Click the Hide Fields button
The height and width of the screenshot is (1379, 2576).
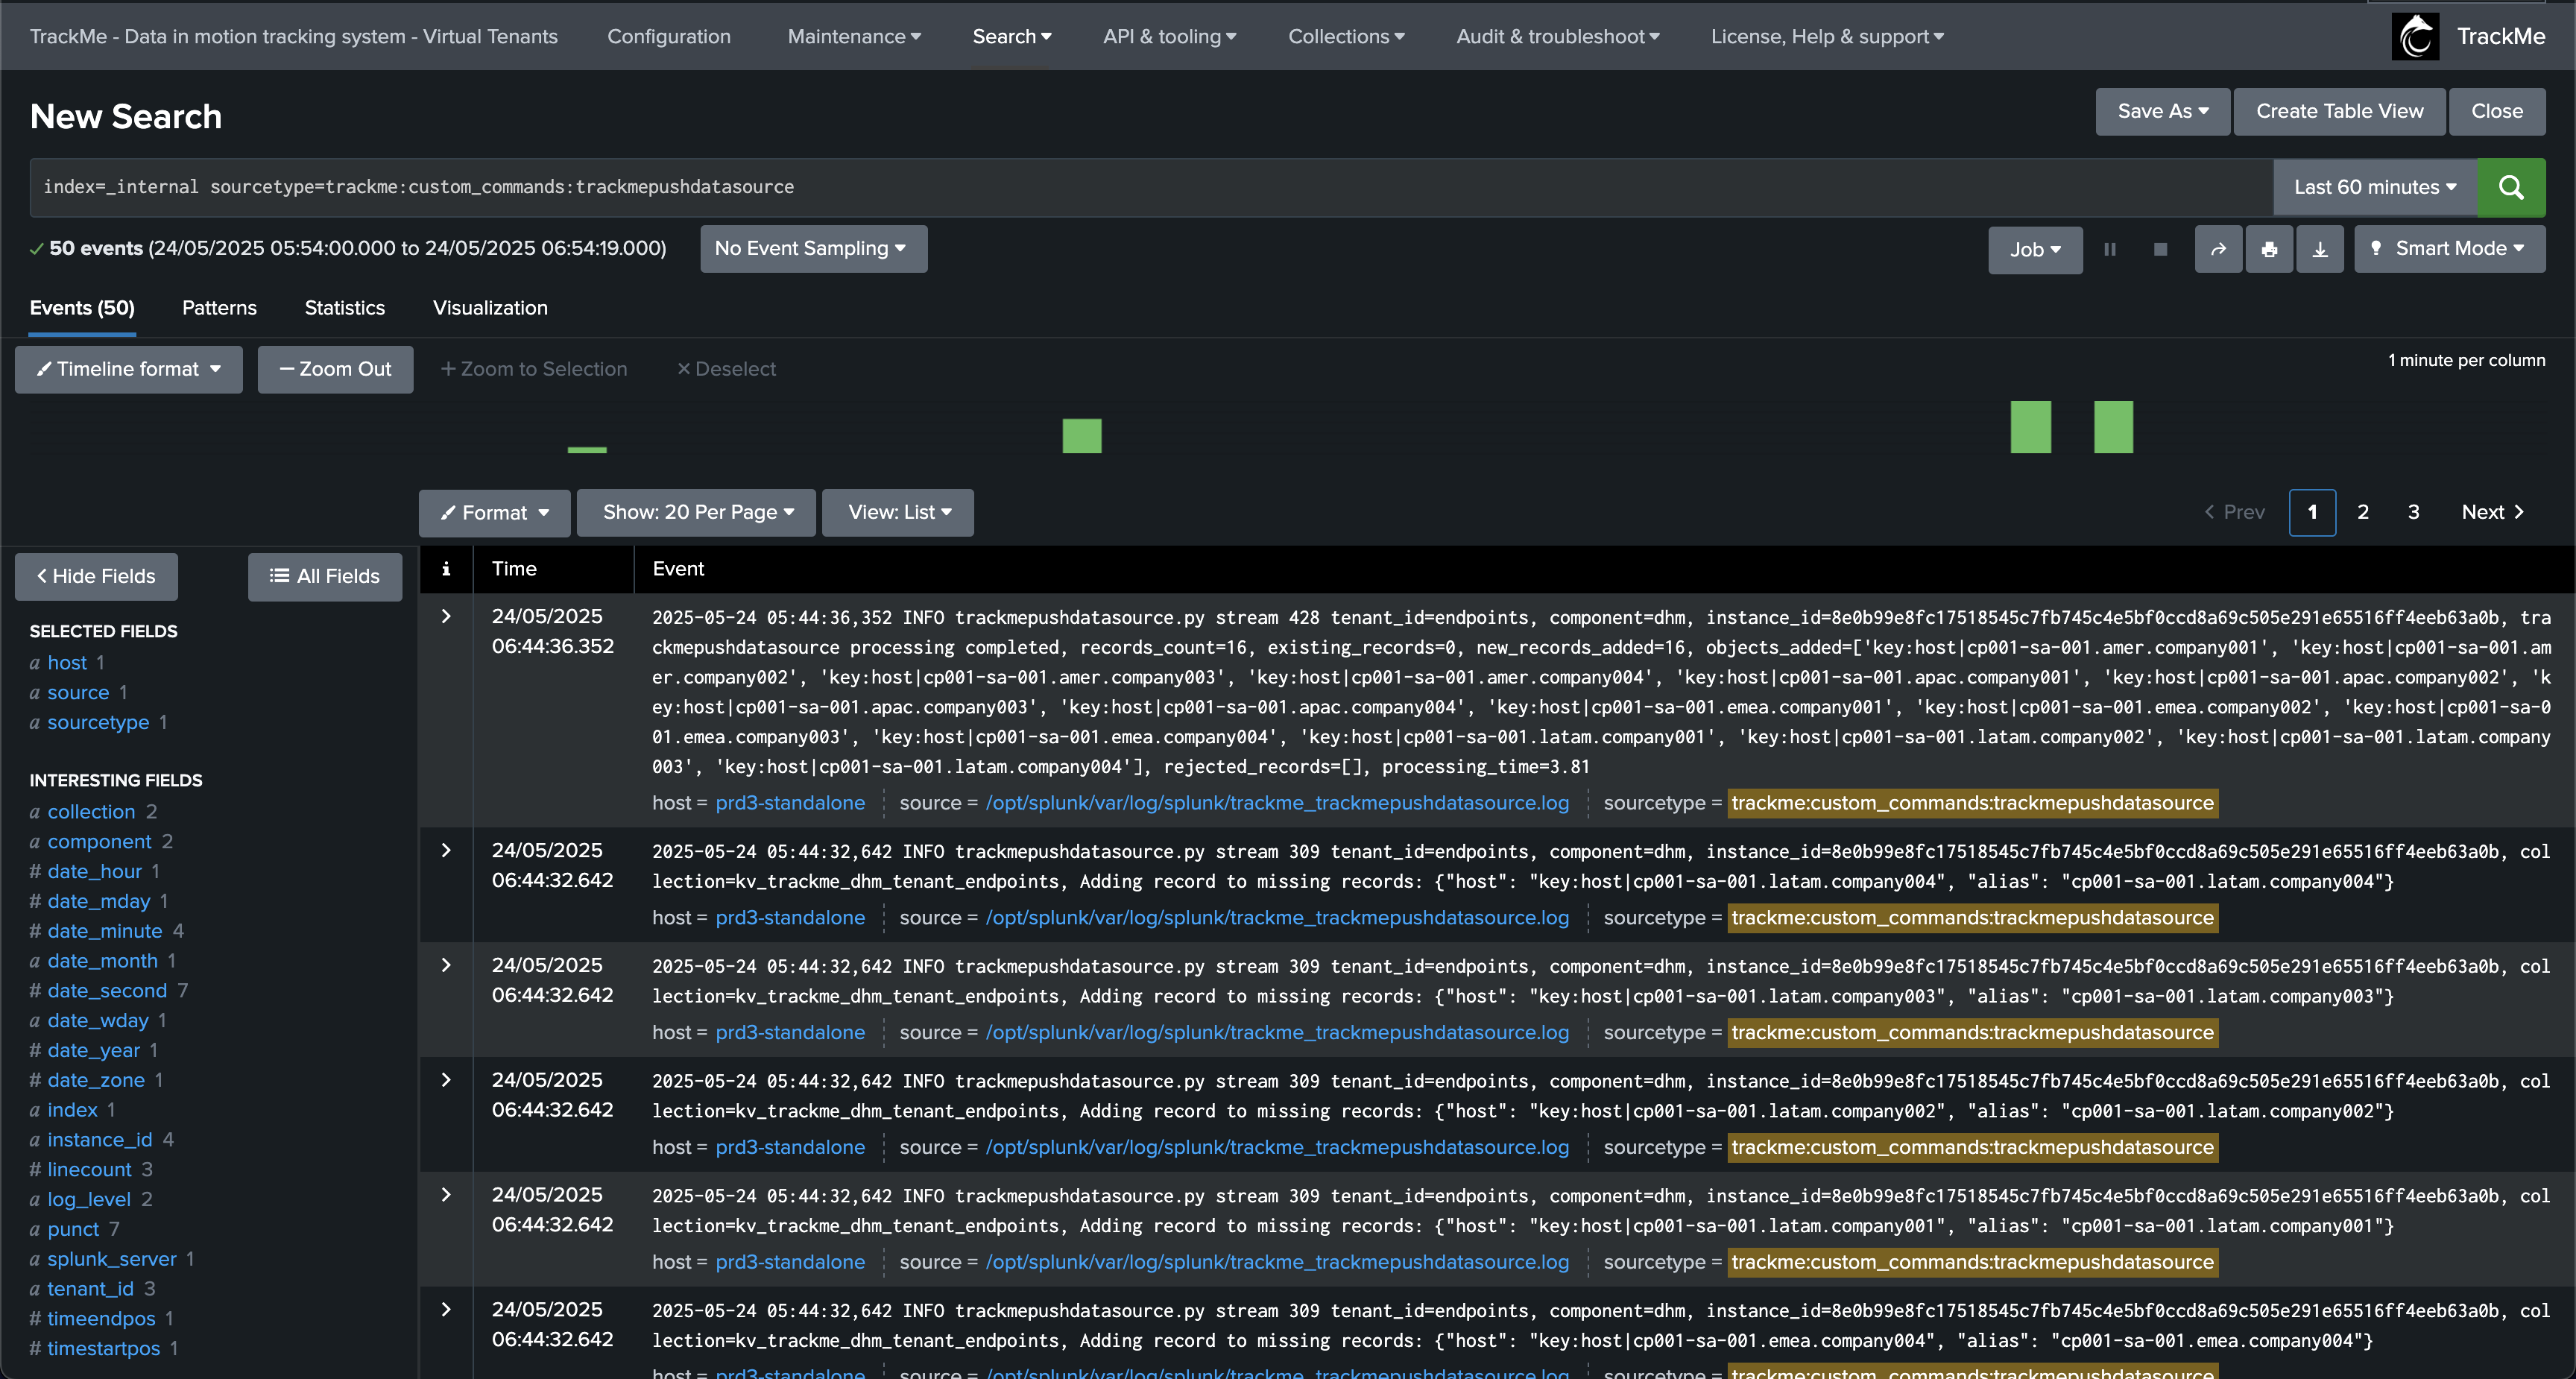pyautogui.click(x=96, y=576)
